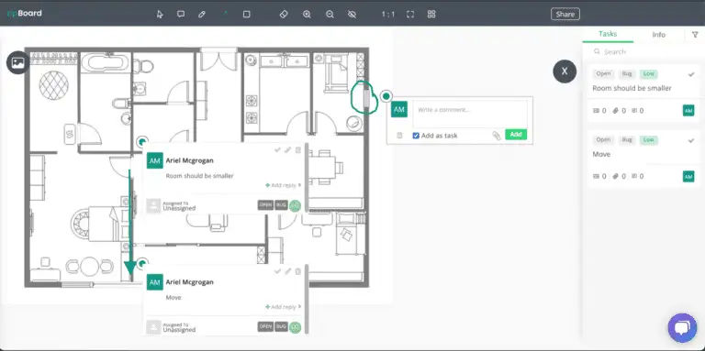Click the zoom out magnifier
Screen dimensions: 705x351
tap(330, 15)
